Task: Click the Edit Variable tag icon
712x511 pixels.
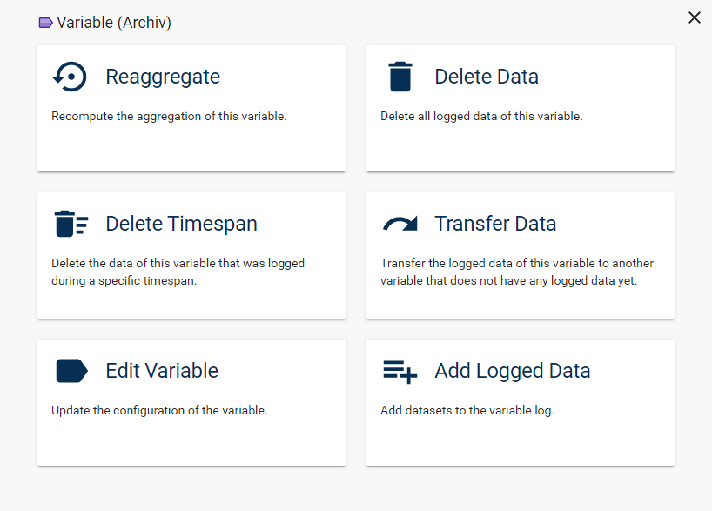Action: (x=71, y=371)
